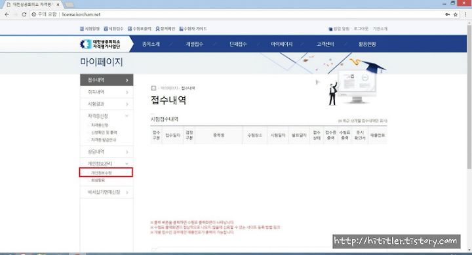This screenshot has width=472, height=255.
Task: Select 비상설기면제신청 in the sidebar
Action: pos(107,192)
